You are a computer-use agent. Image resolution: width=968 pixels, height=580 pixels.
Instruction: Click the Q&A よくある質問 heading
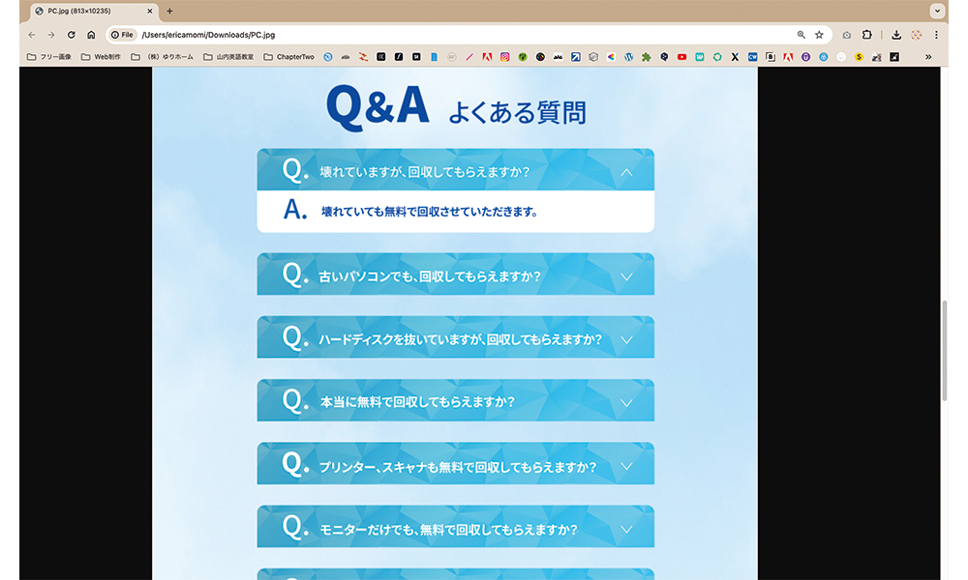tap(456, 107)
